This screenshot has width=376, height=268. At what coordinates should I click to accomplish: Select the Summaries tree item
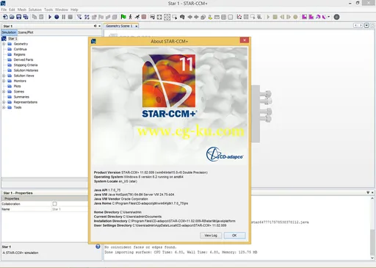(x=21, y=97)
